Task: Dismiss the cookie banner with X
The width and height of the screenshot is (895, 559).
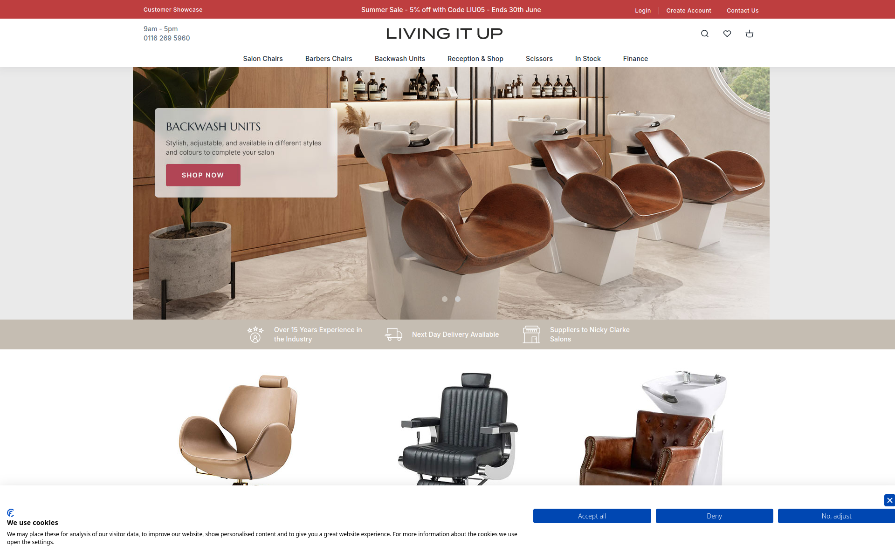Action: tap(889, 500)
